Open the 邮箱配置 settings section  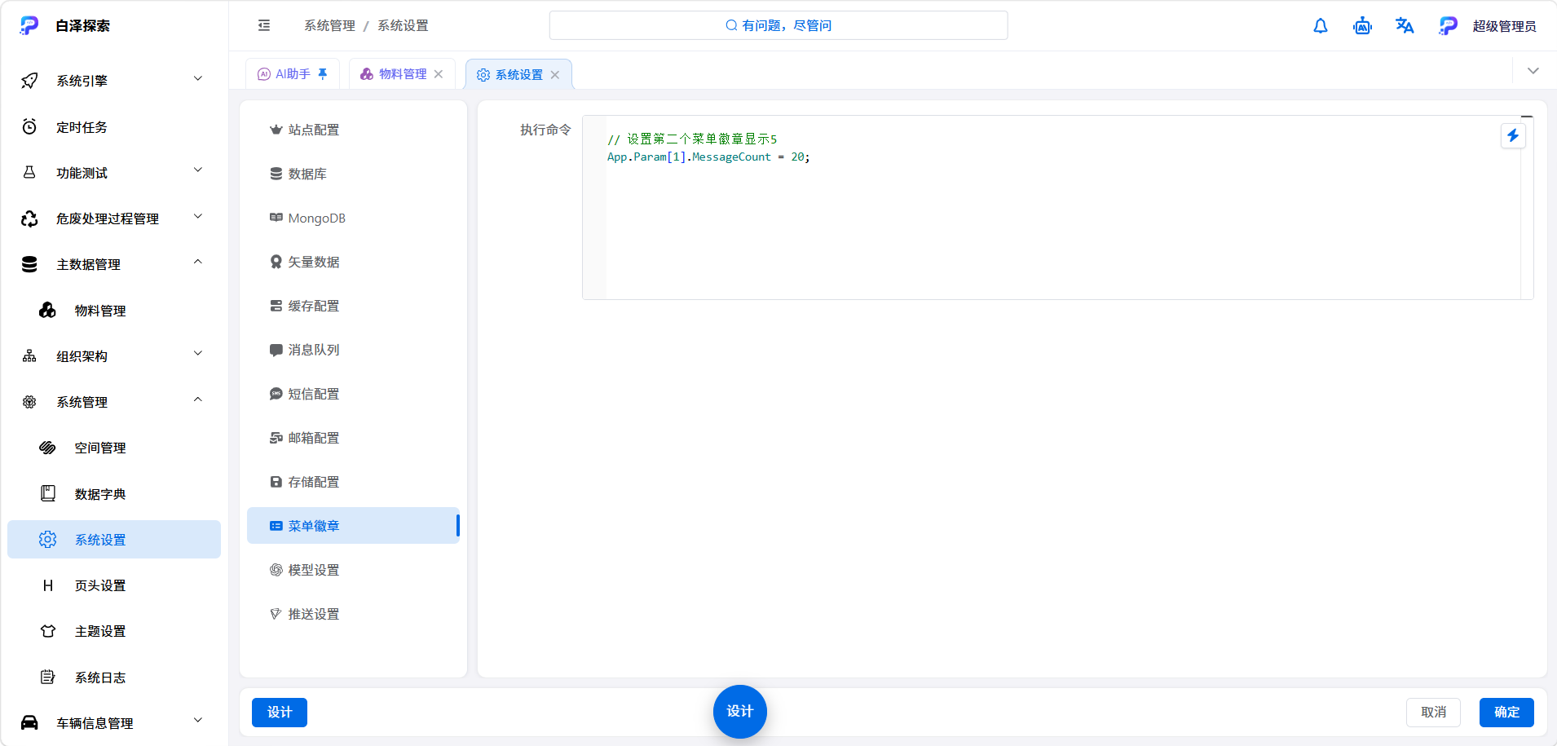click(x=353, y=438)
